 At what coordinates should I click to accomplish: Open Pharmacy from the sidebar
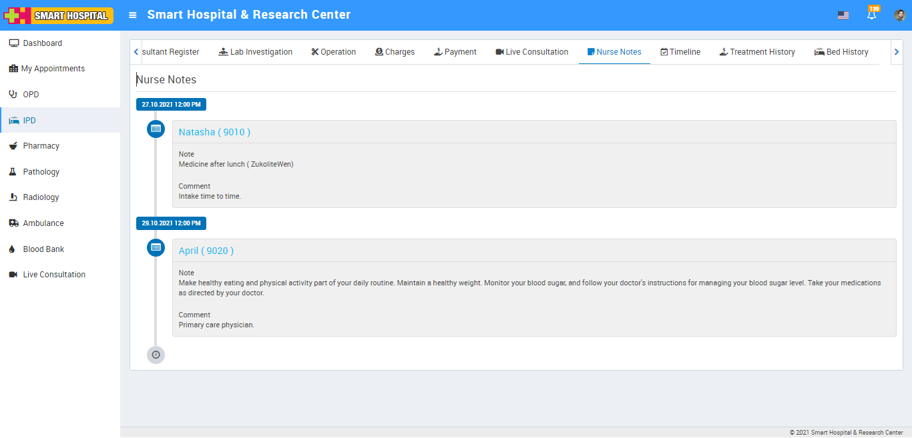[x=41, y=146]
